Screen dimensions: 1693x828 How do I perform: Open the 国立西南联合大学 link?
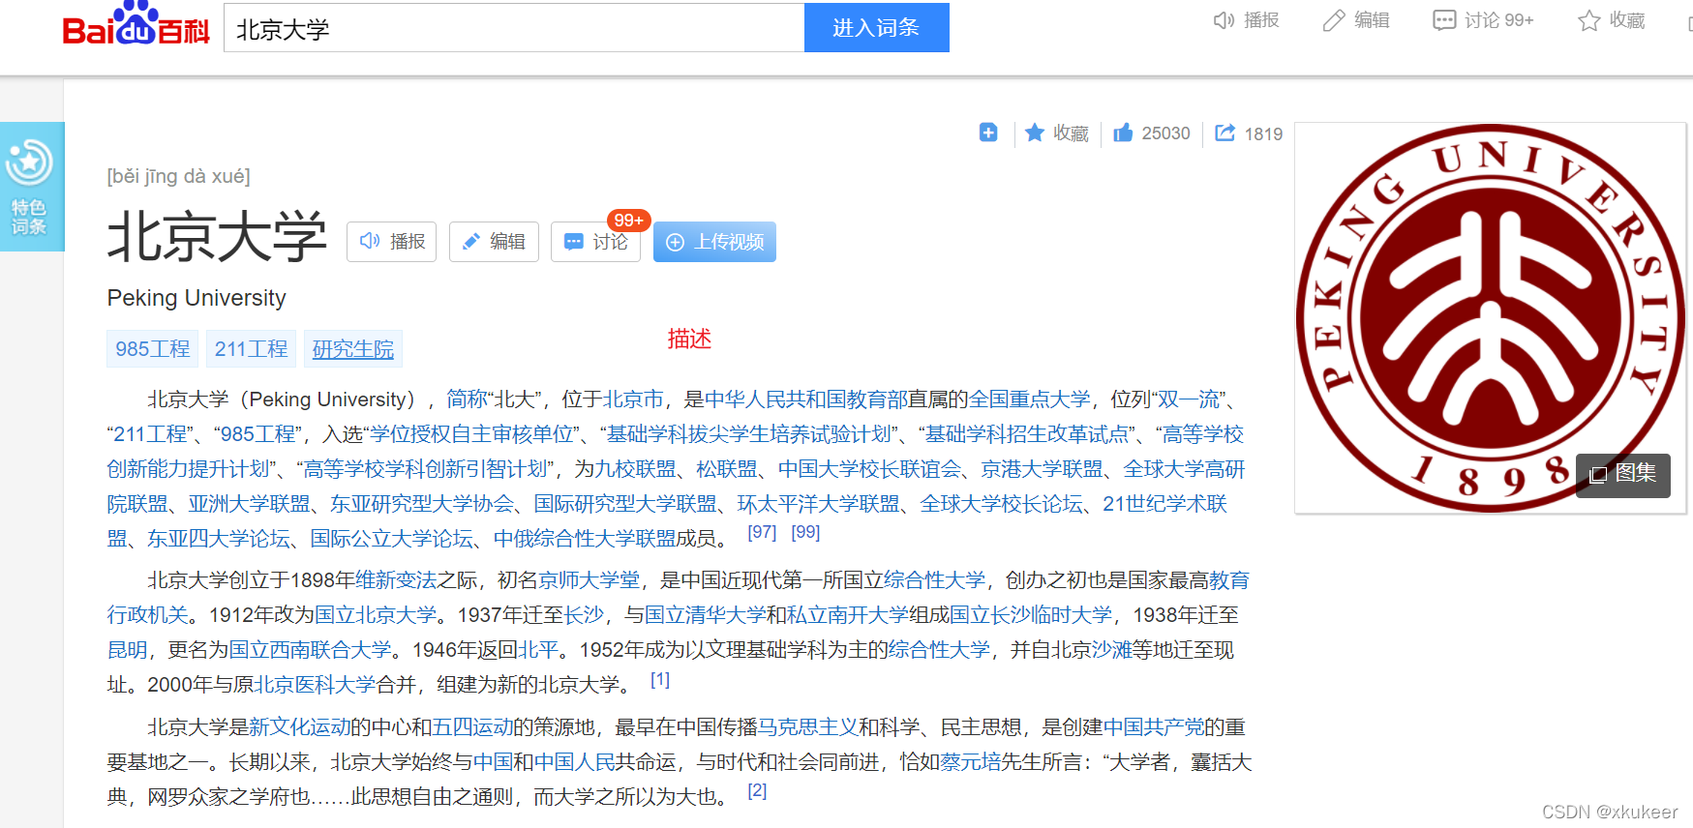[310, 650]
